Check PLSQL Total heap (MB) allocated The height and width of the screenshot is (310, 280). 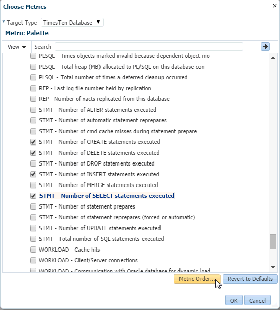tap(33, 67)
